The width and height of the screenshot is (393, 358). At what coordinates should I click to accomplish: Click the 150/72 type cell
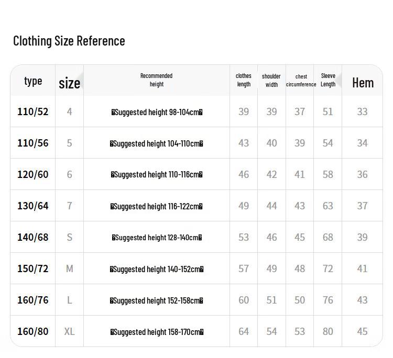click(33, 268)
